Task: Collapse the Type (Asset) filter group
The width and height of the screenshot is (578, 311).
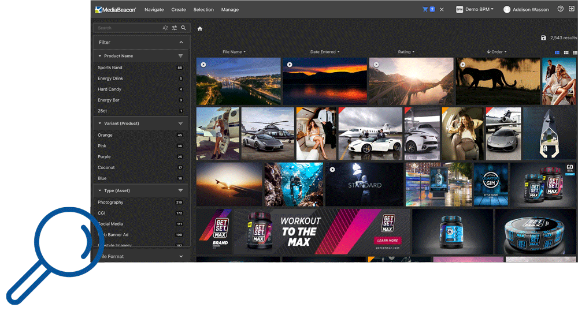Action: click(x=99, y=190)
